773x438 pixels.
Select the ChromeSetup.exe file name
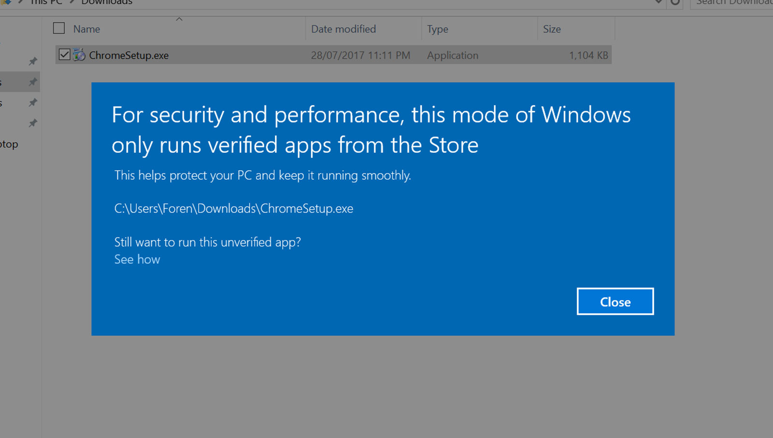(x=129, y=56)
